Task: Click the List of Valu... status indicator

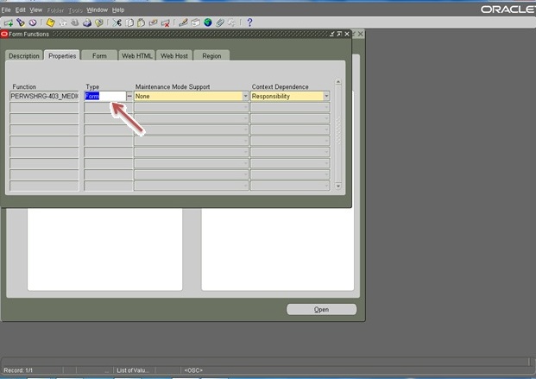Action: click(x=133, y=370)
